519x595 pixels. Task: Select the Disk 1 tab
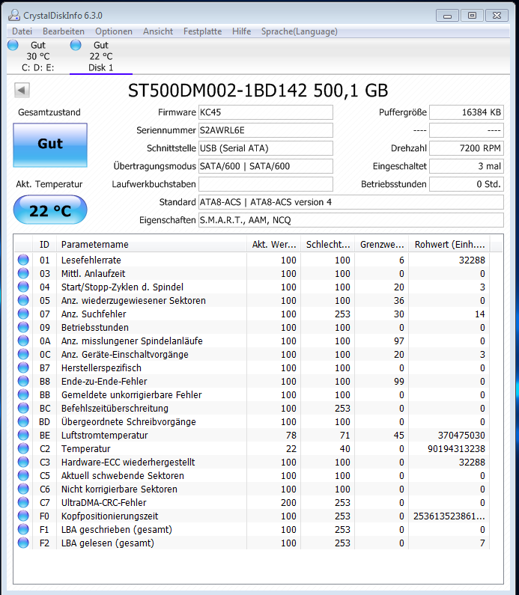point(101,56)
